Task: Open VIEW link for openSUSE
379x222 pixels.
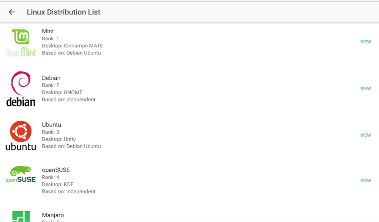Action: pos(365,181)
